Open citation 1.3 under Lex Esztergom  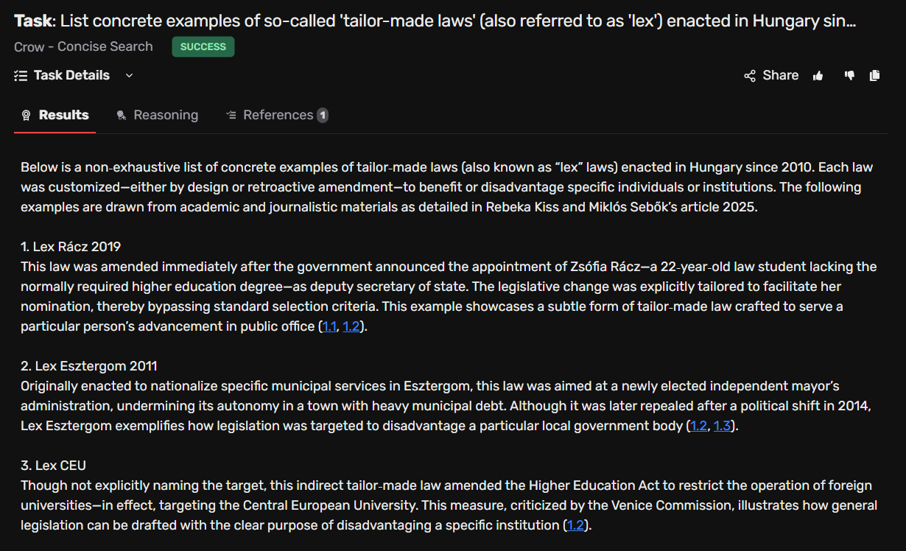tap(723, 426)
